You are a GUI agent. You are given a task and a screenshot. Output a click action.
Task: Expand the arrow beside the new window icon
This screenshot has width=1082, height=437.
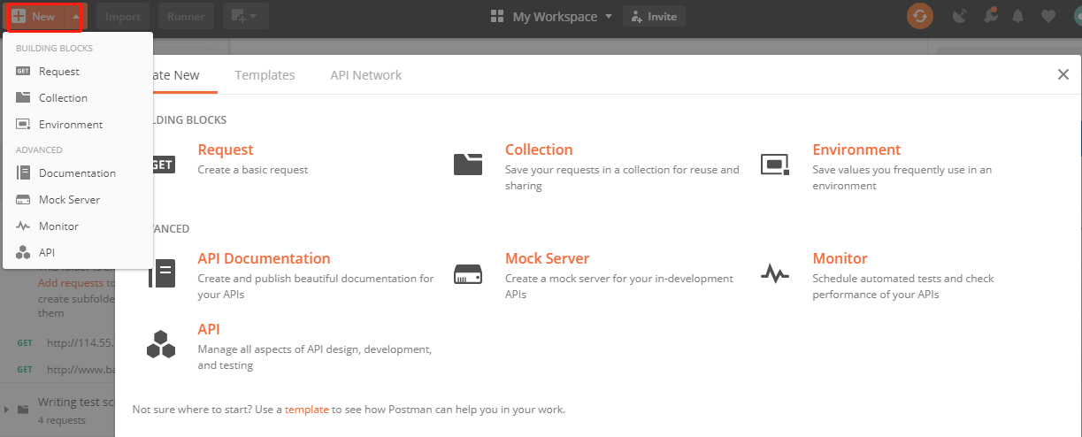coord(254,17)
